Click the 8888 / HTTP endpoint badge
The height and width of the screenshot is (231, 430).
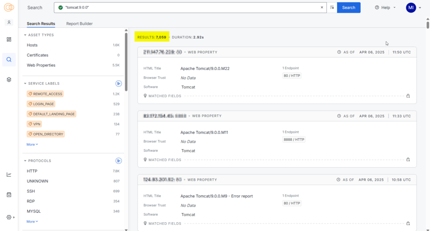(294, 140)
